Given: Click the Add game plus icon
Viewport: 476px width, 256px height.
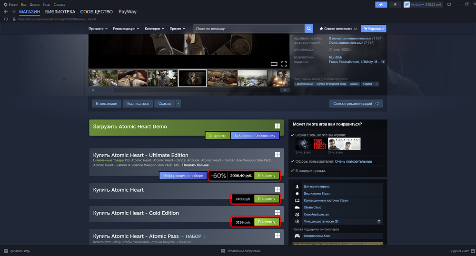Looking at the screenshot, I should (6, 251).
